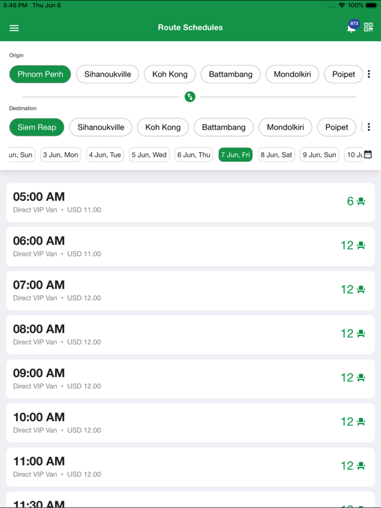Open notifications bell with 873 badge
The width and height of the screenshot is (381, 508).
coord(352,27)
